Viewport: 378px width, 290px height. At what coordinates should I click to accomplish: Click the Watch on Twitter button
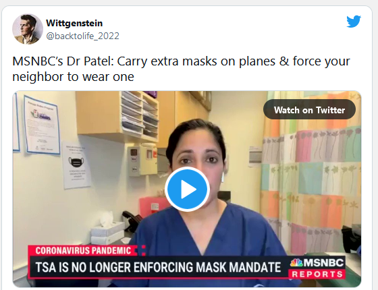point(309,109)
